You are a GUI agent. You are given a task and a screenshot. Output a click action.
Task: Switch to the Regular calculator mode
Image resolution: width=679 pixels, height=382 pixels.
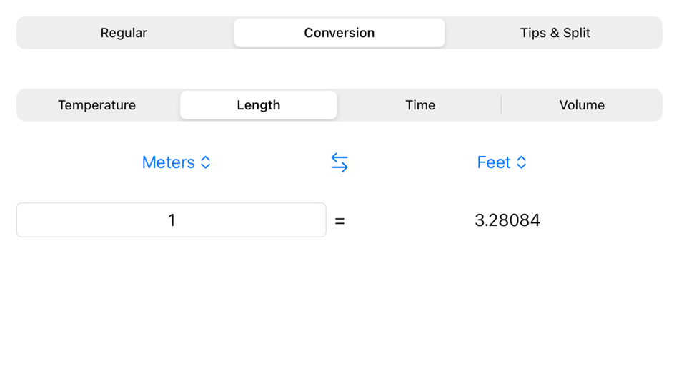click(124, 33)
